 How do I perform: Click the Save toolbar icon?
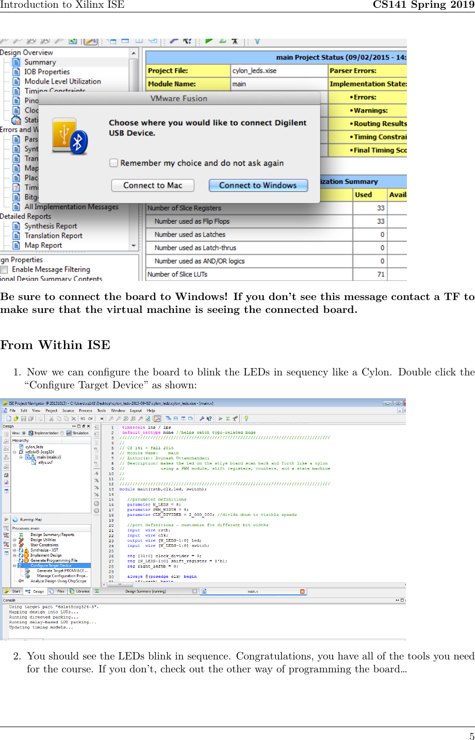tap(23, 419)
